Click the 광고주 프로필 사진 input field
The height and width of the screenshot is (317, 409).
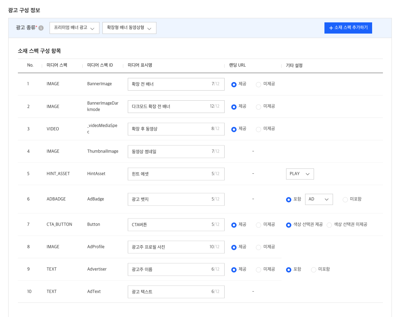pos(176,247)
